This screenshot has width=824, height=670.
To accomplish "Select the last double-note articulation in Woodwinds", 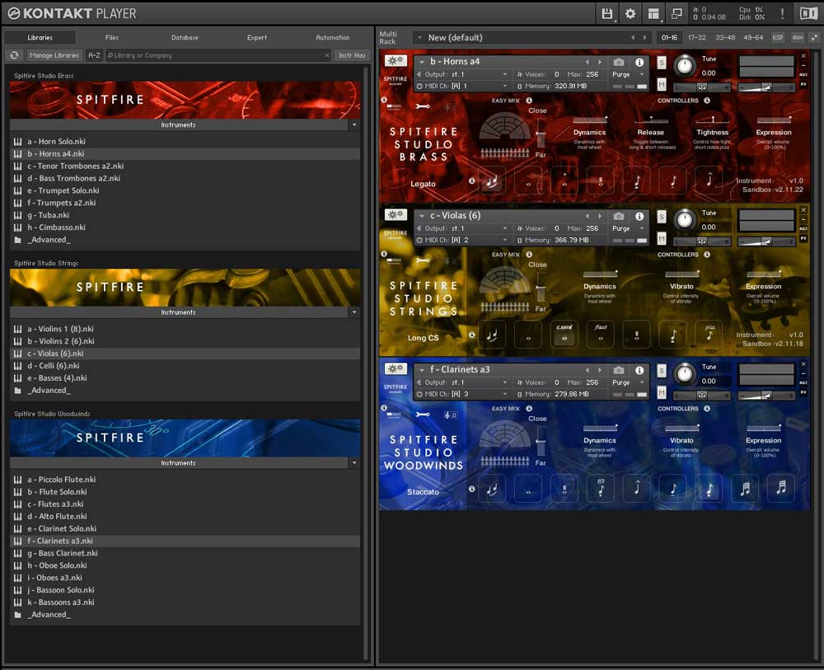I will point(781,488).
